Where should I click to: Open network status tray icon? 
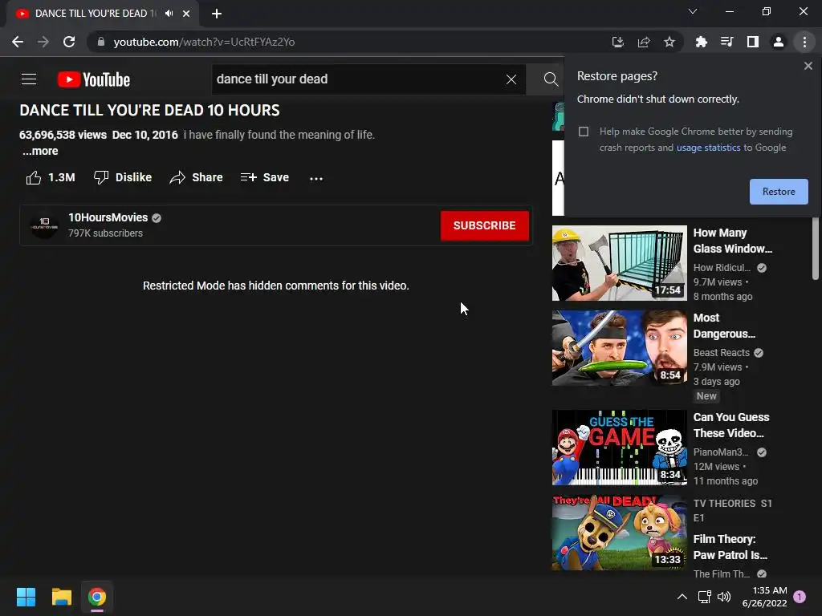704,597
